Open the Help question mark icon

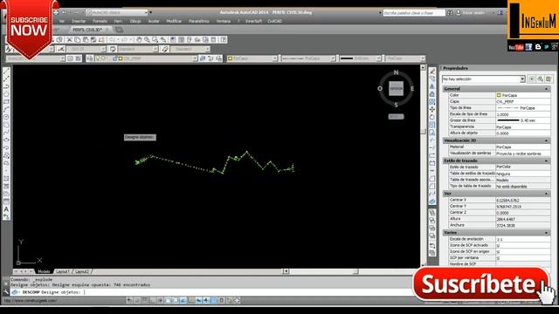pyautogui.click(x=224, y=40)
